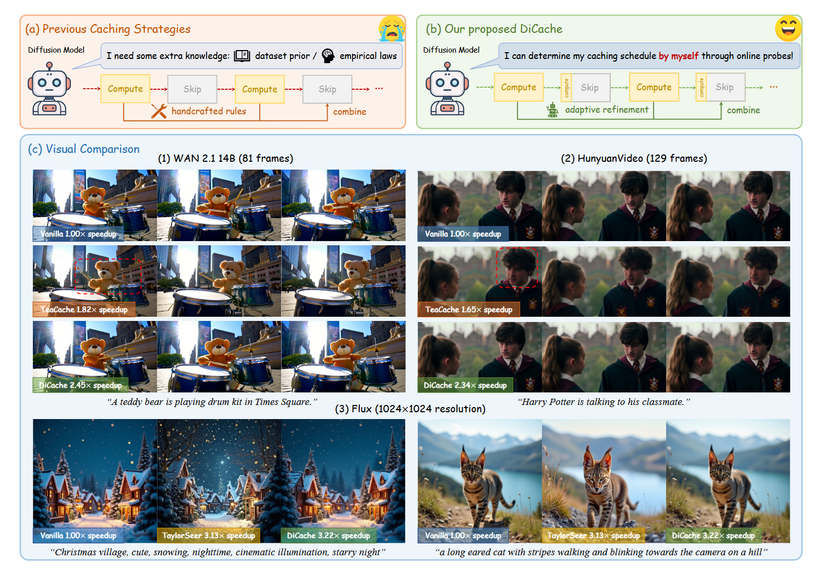Select the robot icon in the proposed DiCache panel
The width and height of the screenshot is (820, 573).
tap(447, 89)
